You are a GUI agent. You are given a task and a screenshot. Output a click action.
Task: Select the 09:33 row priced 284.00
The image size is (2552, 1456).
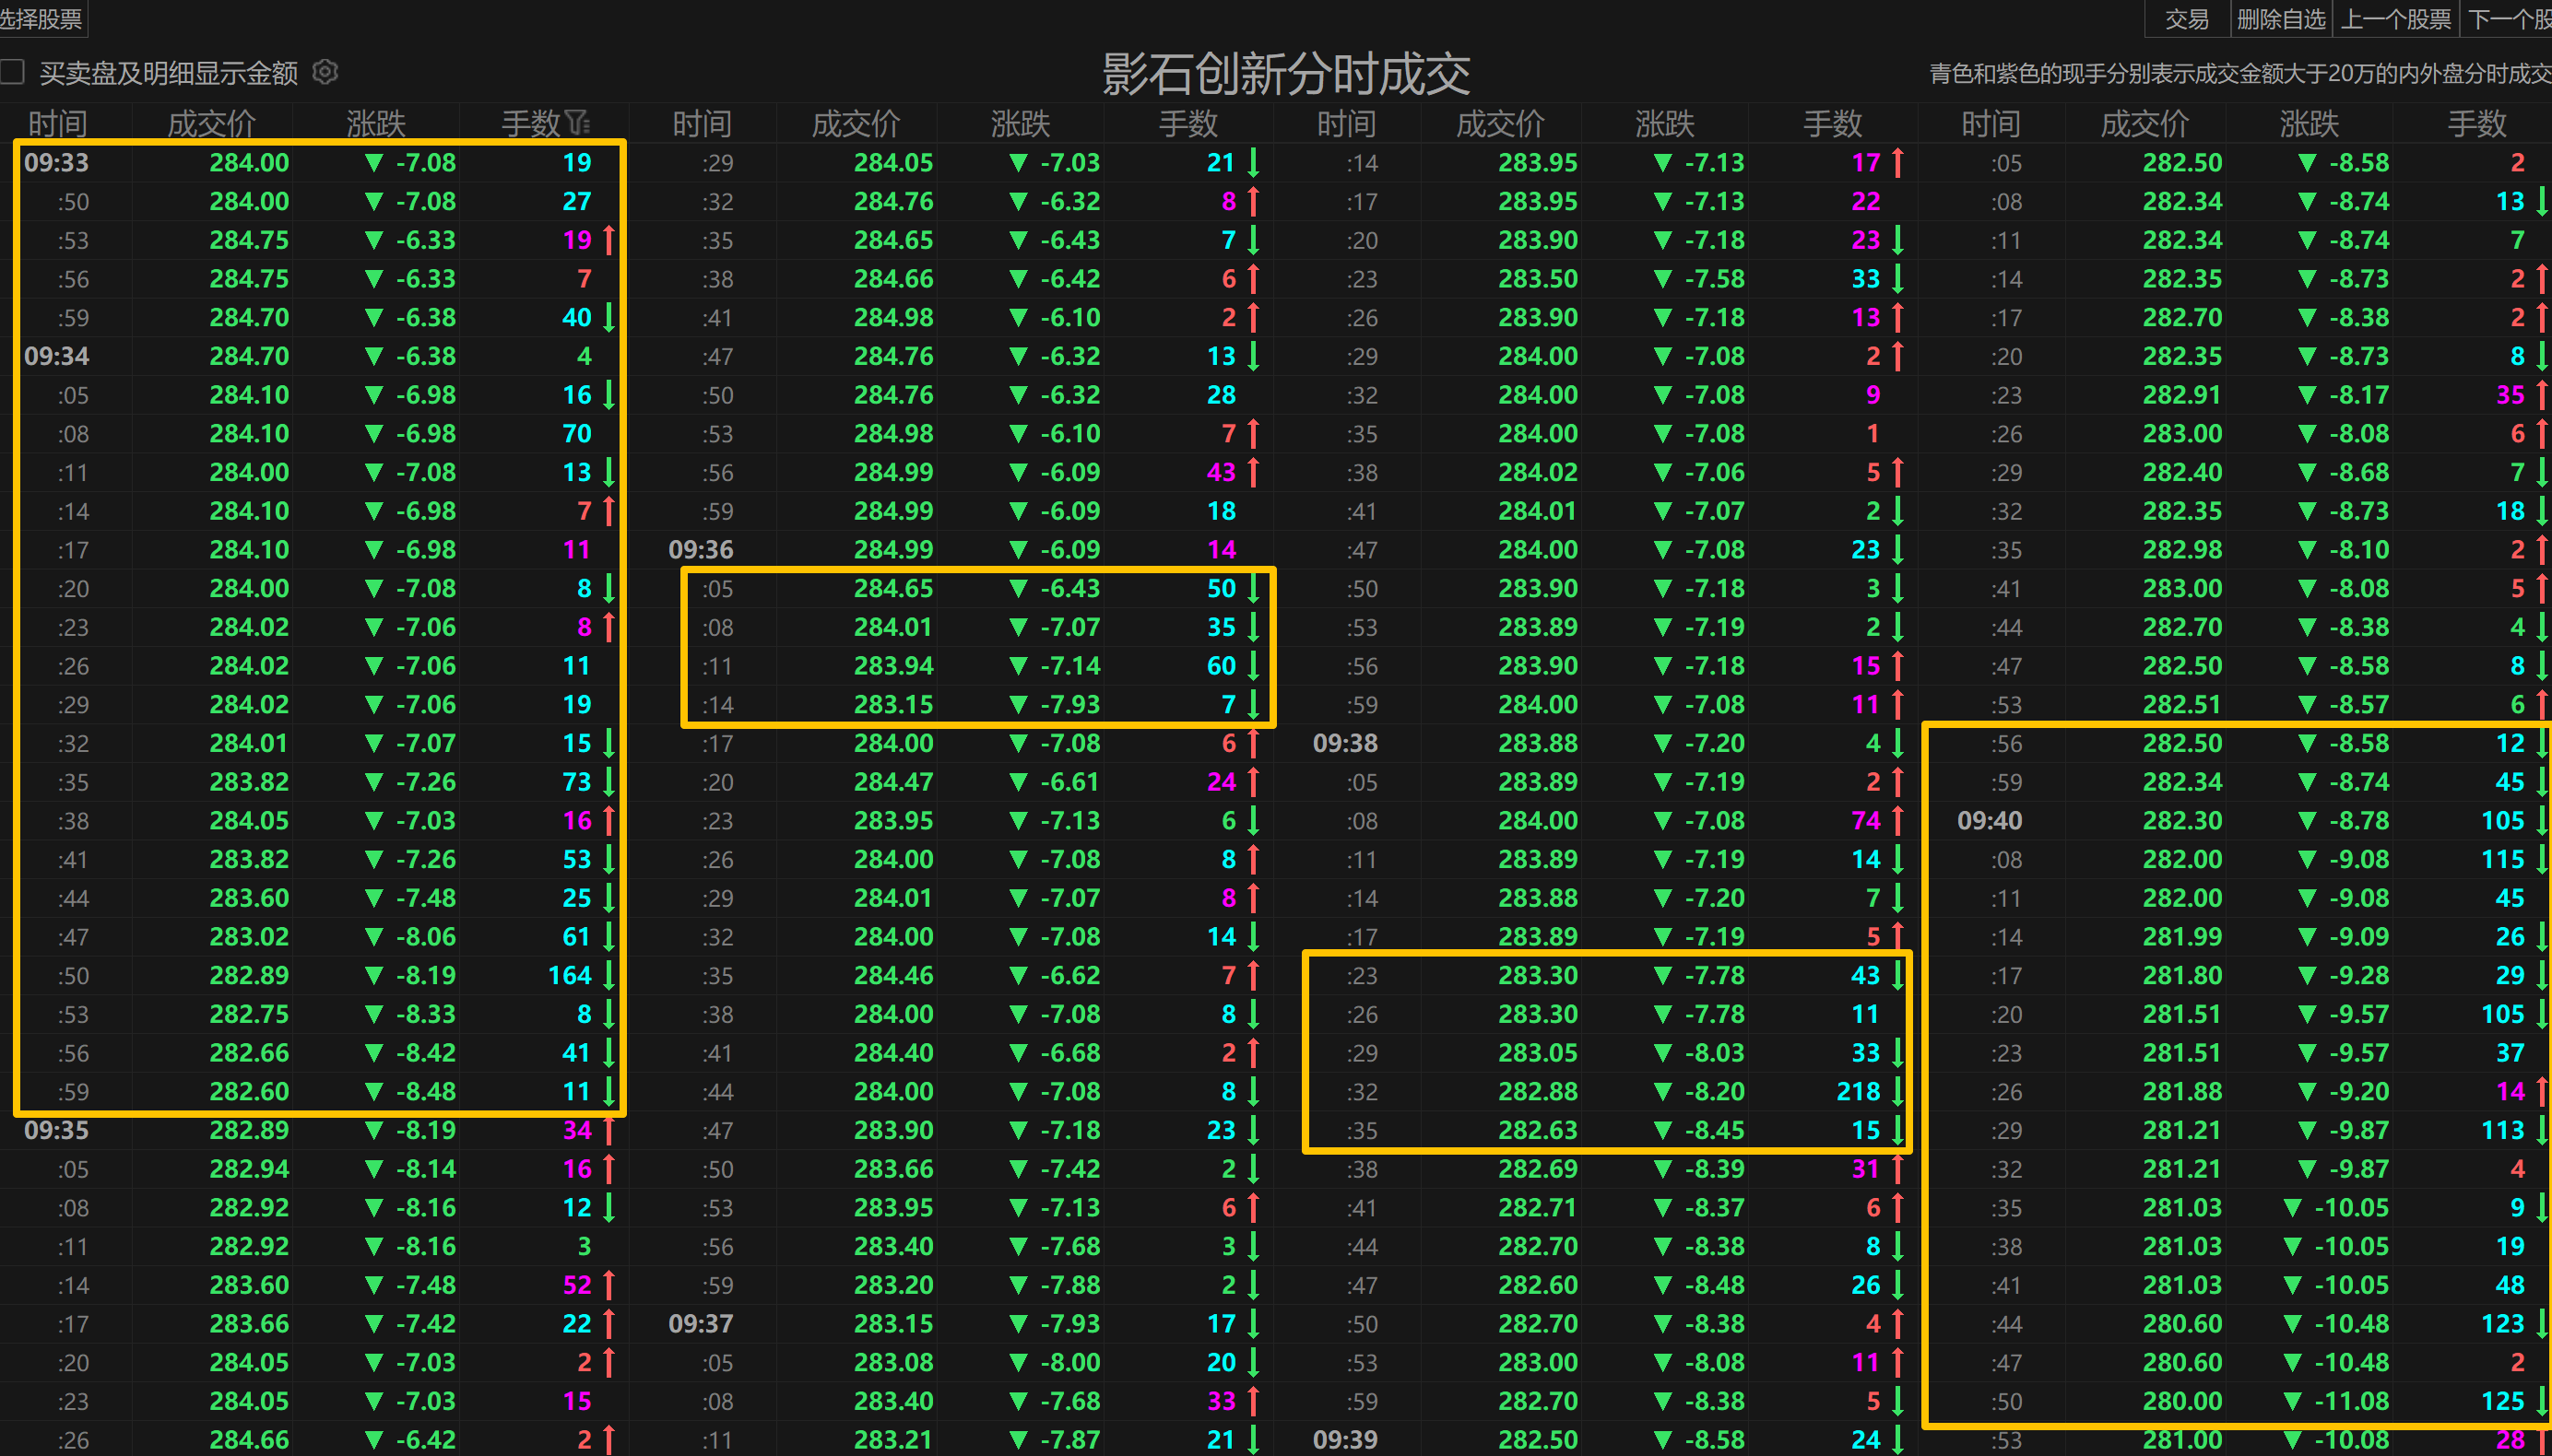(249, 162)
